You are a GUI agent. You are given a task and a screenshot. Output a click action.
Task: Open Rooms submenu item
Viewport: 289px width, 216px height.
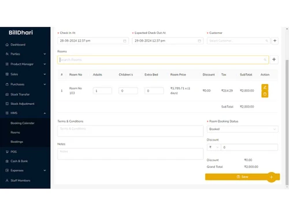click(x=15, y=132)
